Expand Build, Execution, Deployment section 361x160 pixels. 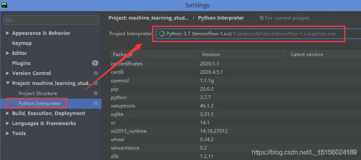click(7, 113)
